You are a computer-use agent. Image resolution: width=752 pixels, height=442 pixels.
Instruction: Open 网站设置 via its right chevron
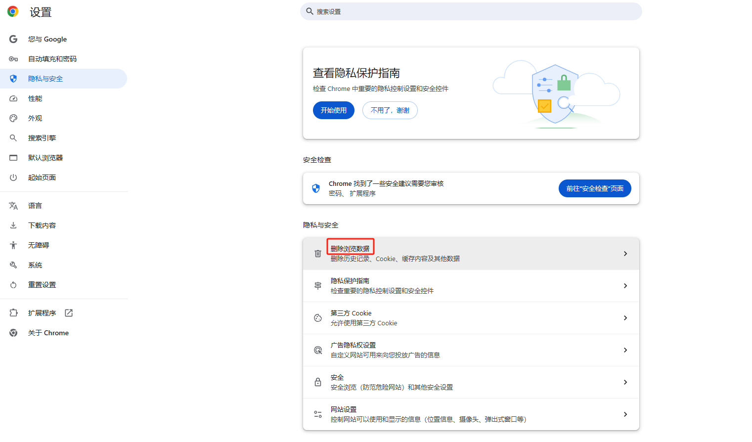tap(625, 414)
